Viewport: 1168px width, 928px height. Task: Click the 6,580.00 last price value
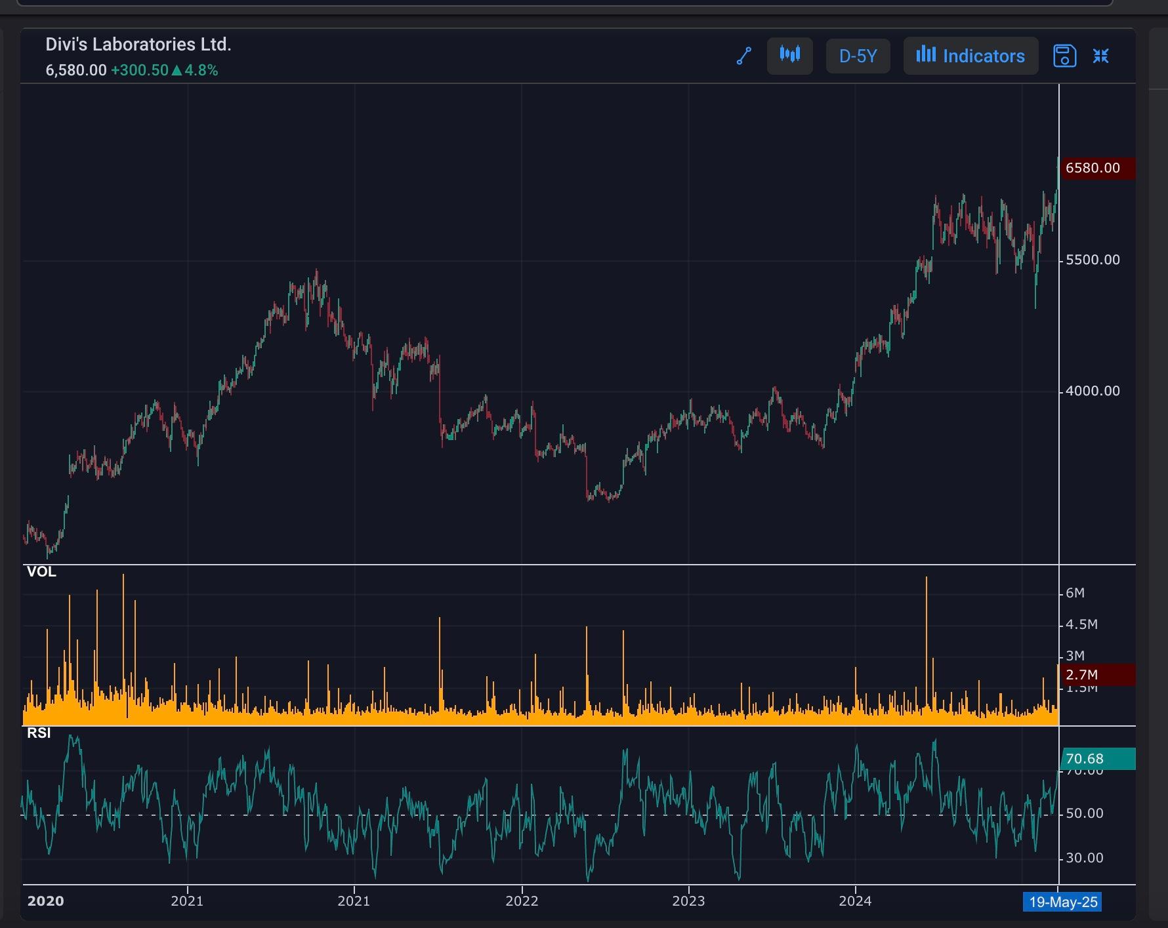(76, 70)
